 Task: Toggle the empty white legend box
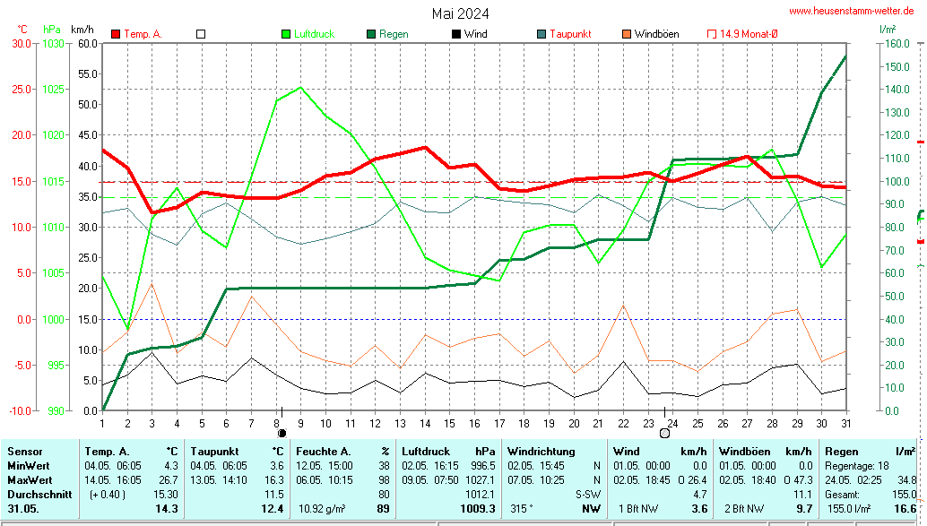pyautogui.click(x=201, y=34)
